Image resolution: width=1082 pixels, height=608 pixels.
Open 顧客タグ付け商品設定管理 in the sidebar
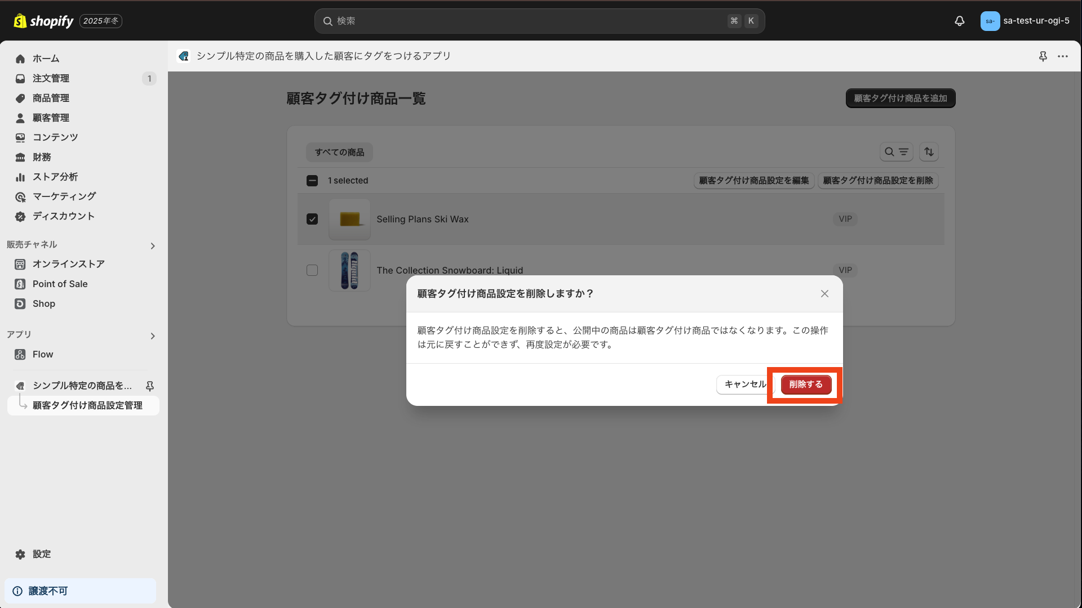pos(87,405)
